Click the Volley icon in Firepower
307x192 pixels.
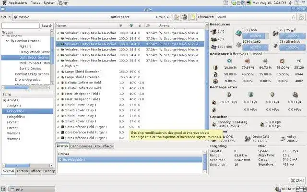(283, 139)
